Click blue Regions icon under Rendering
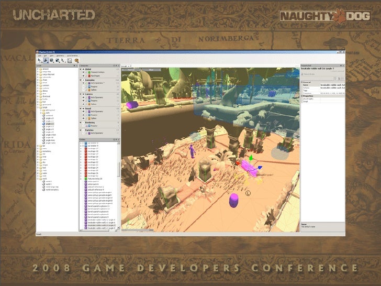 click(x=89, y=126)
